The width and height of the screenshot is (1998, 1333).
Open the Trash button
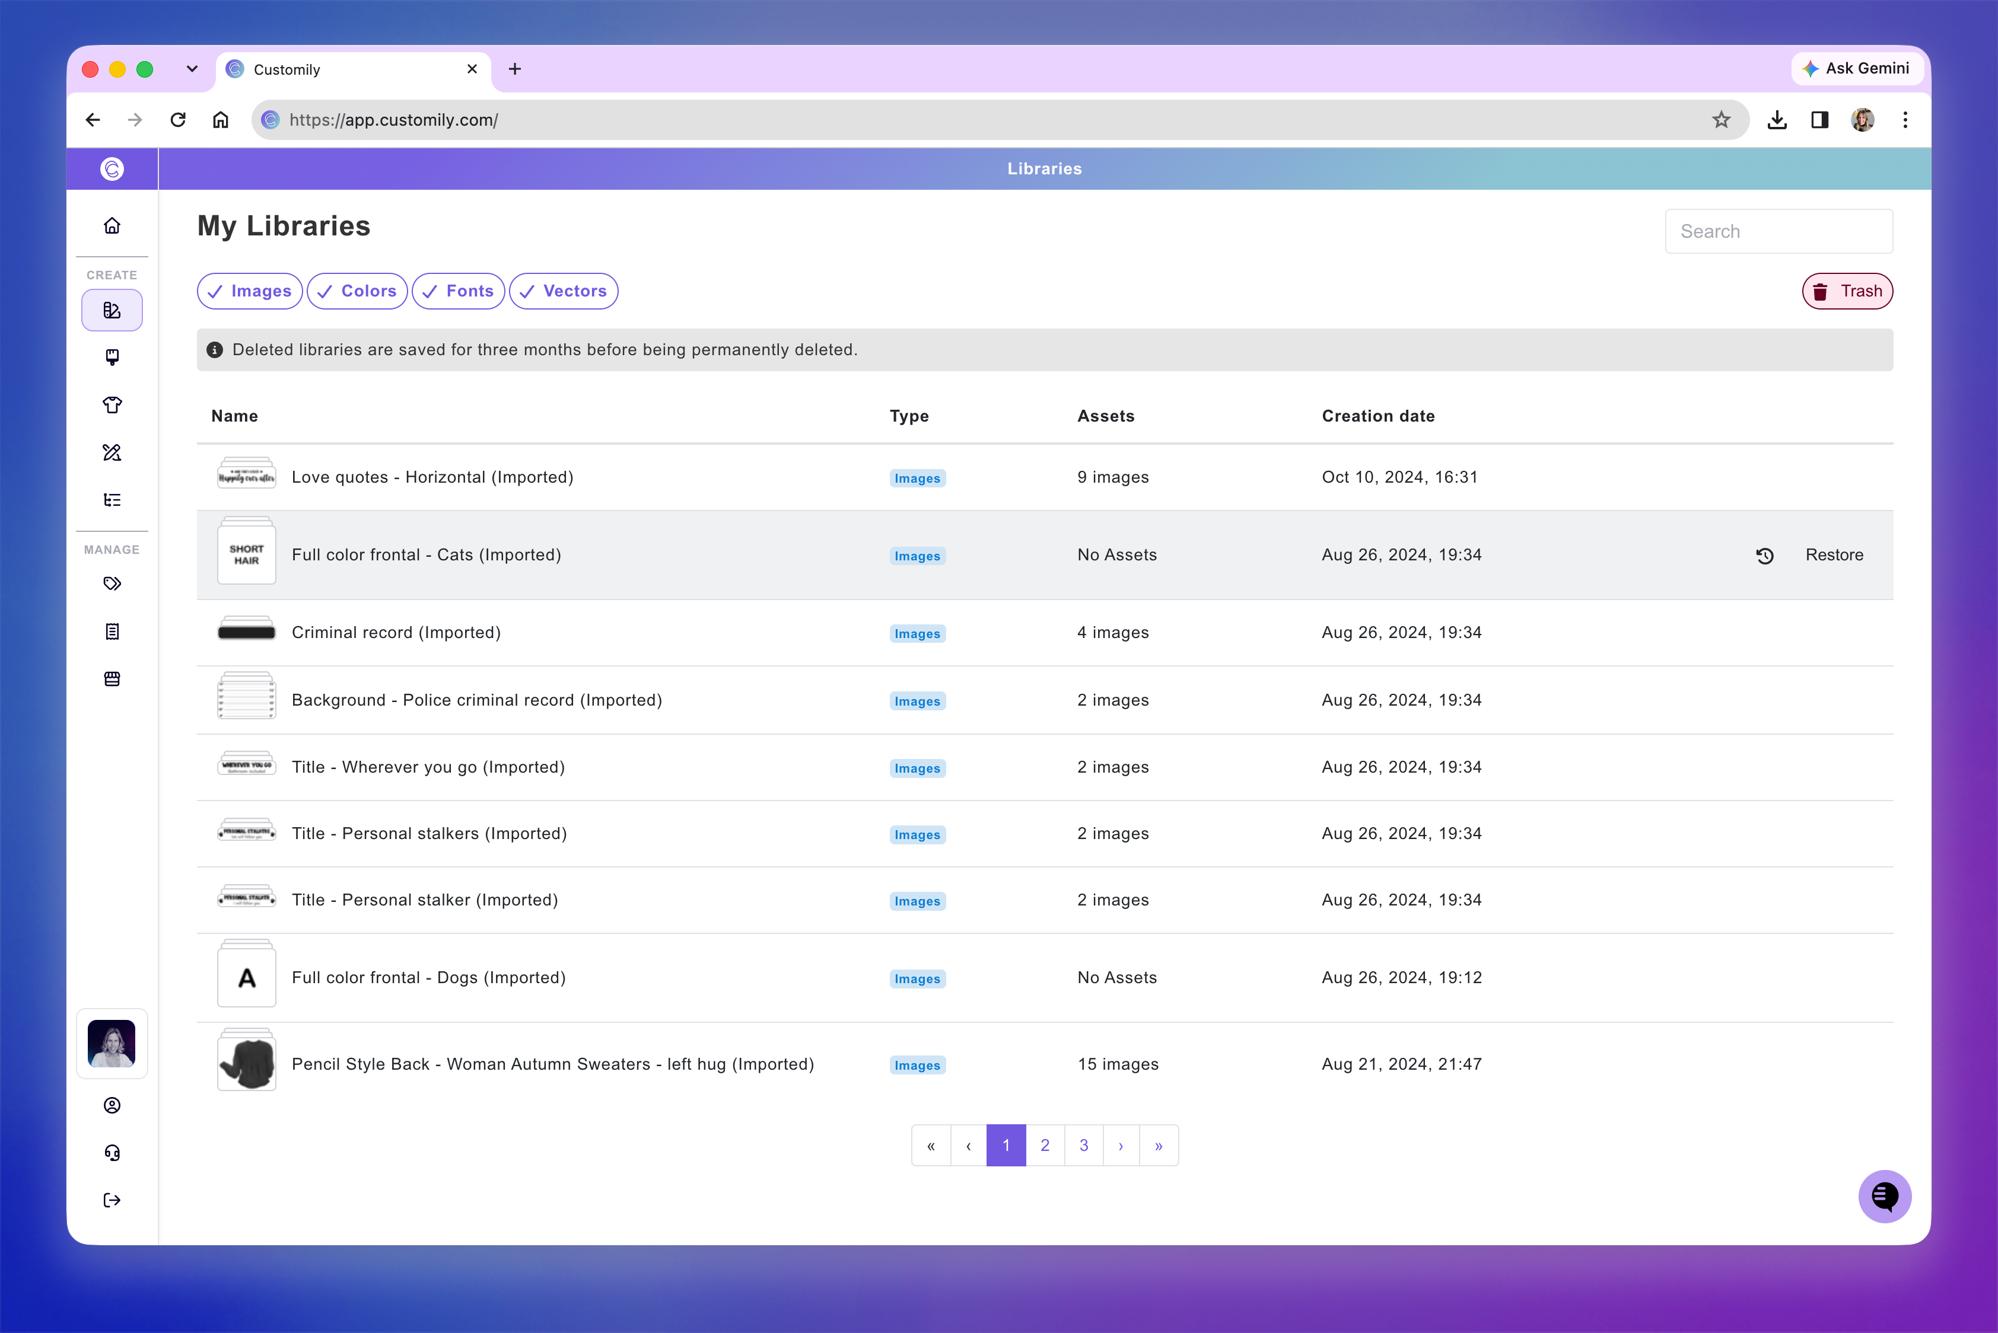tap(1847, 292)
